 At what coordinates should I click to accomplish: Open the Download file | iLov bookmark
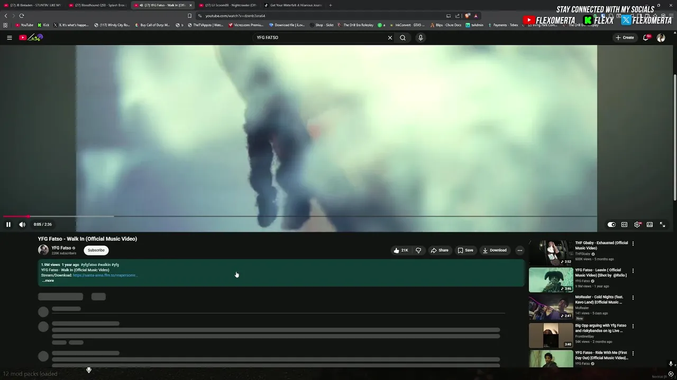click(x=287, y=25)
